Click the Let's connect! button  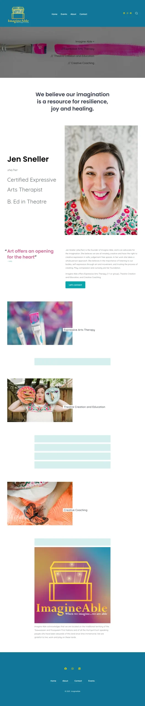pos(75,285)
